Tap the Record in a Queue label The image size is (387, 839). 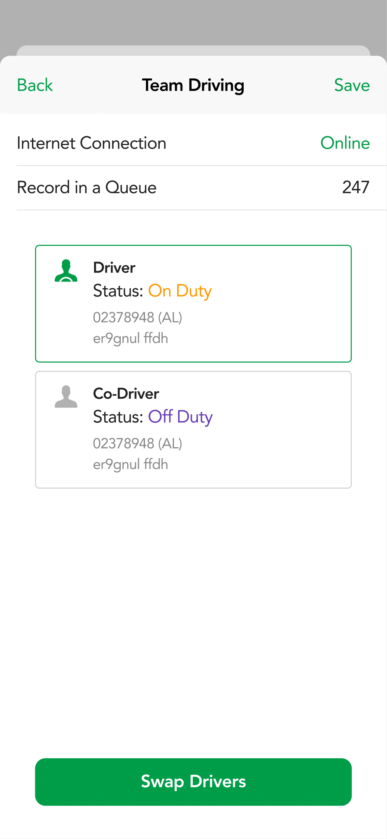(x=87, y=187)
